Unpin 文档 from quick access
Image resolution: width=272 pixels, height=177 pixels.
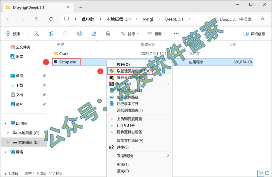[44, 95]
